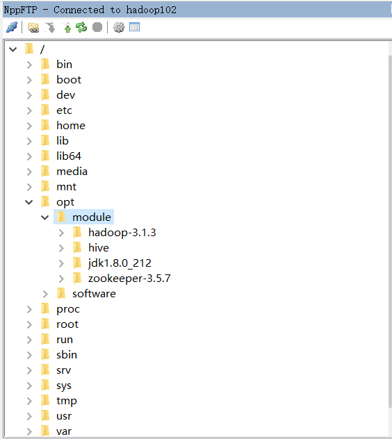Select the srv folder name

pos(64,370)
